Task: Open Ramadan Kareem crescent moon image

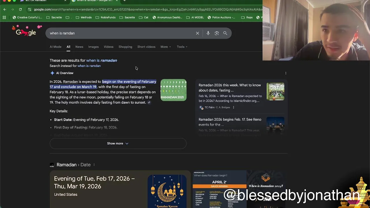Action: [x=167, y=191]
